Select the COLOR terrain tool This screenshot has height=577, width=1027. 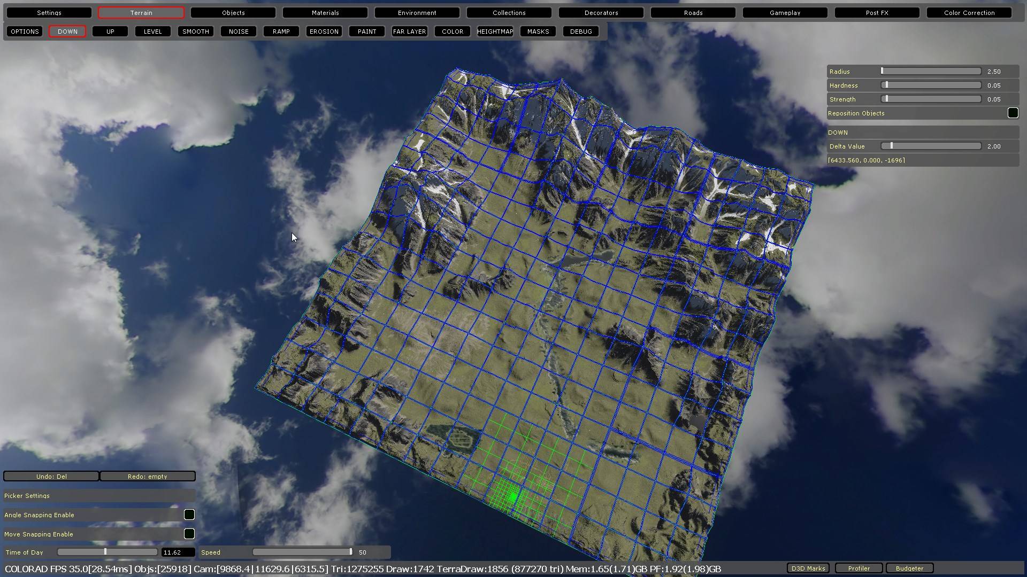coord(453,32)
